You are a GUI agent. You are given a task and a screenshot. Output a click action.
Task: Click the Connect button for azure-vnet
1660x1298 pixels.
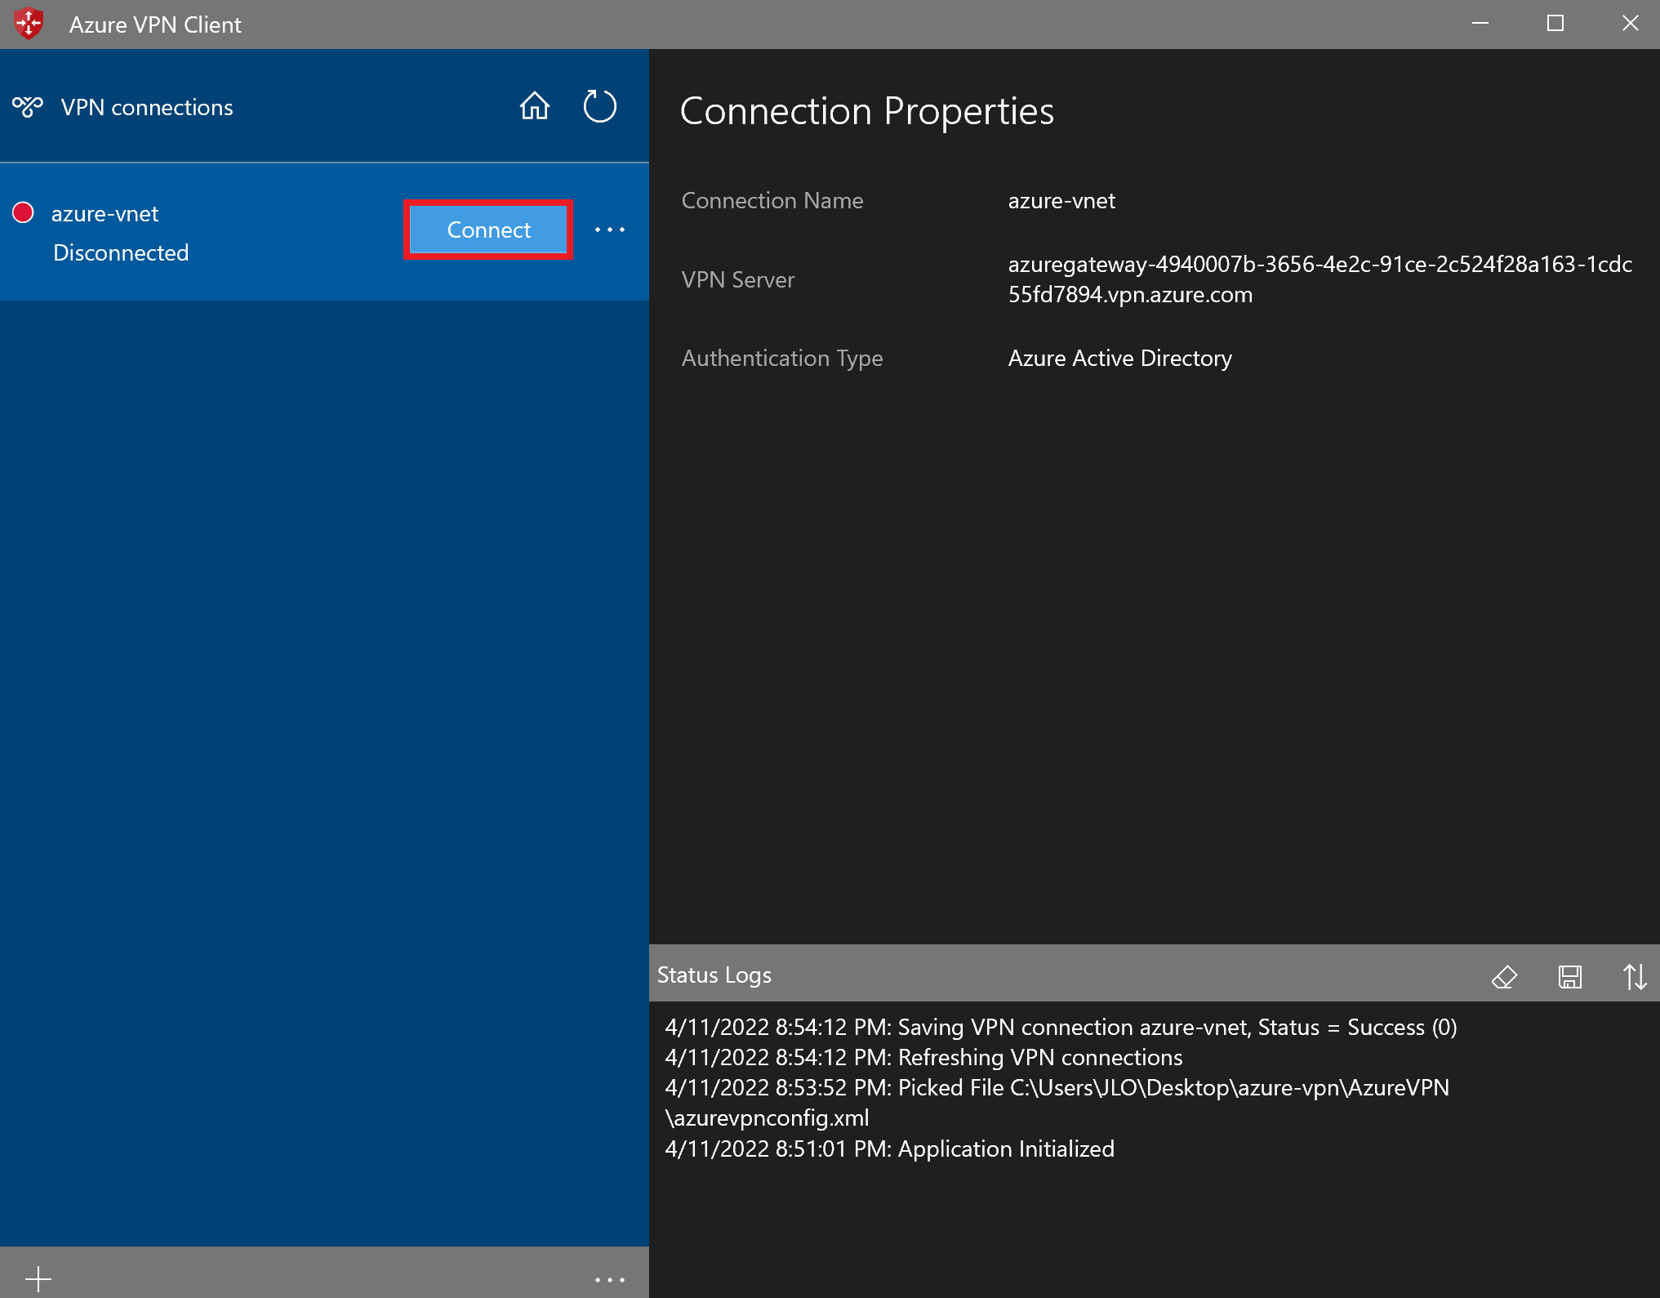tap(488, 230)
